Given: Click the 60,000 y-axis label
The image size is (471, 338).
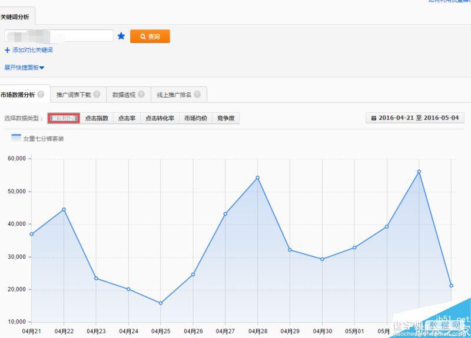Looking at the screenshot, I should point(17,158).
